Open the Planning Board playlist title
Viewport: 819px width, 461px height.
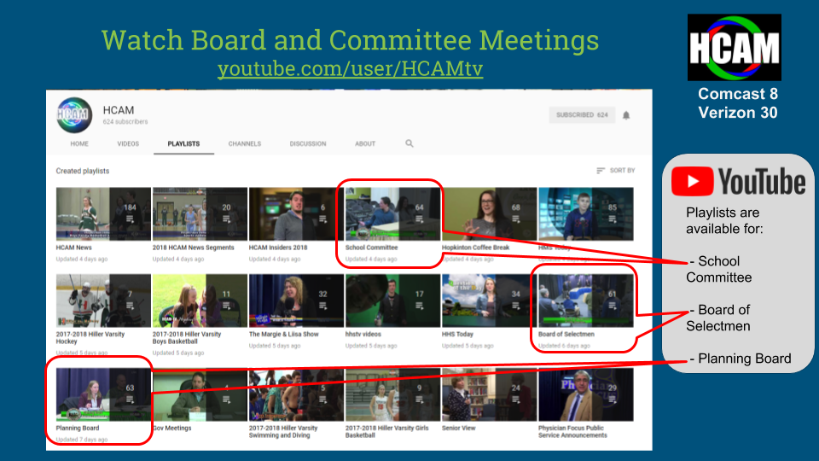point(78,428)
